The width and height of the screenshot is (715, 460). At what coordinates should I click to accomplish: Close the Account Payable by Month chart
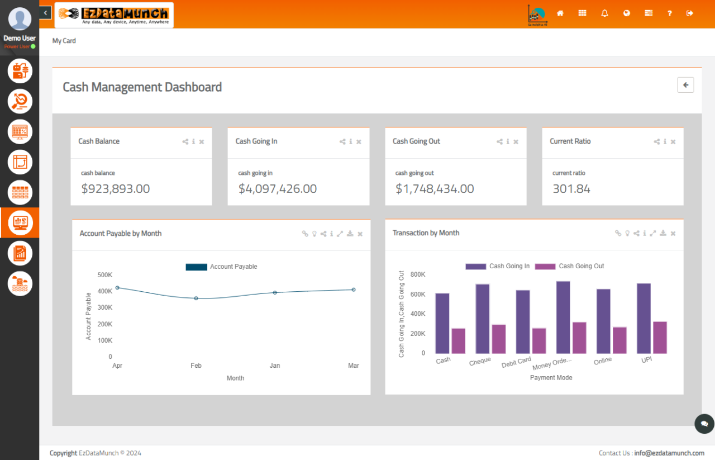360,234
